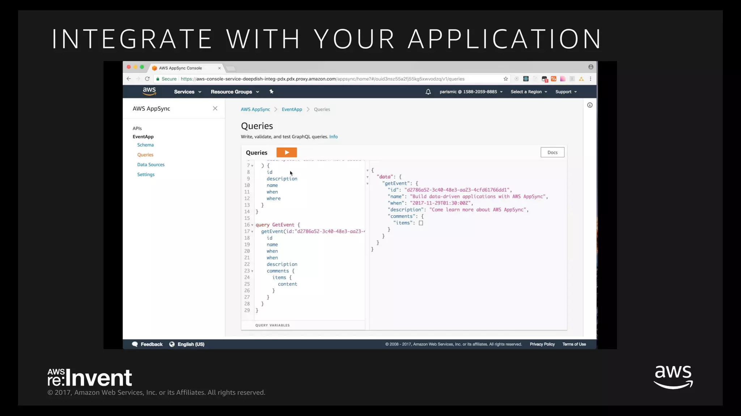Reload the page with refresh icon
The image size is (741, 416).
click(147, 79)
